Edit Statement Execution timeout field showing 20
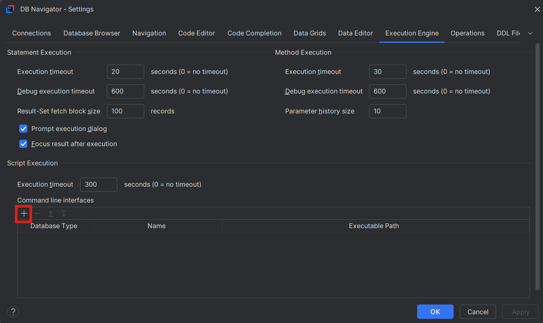 click(x=126, y=72)
